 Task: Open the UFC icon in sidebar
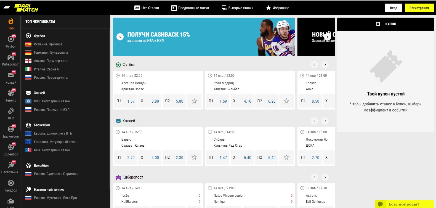pos(11,111)
